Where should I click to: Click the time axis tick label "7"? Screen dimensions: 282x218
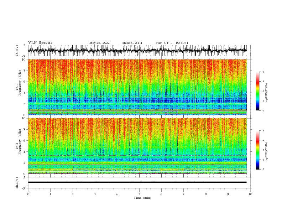click(x=184, y=194)
